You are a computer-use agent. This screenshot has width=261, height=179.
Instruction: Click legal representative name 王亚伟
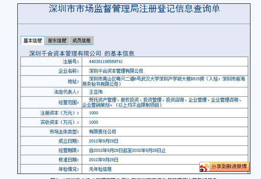pos(96,92)
